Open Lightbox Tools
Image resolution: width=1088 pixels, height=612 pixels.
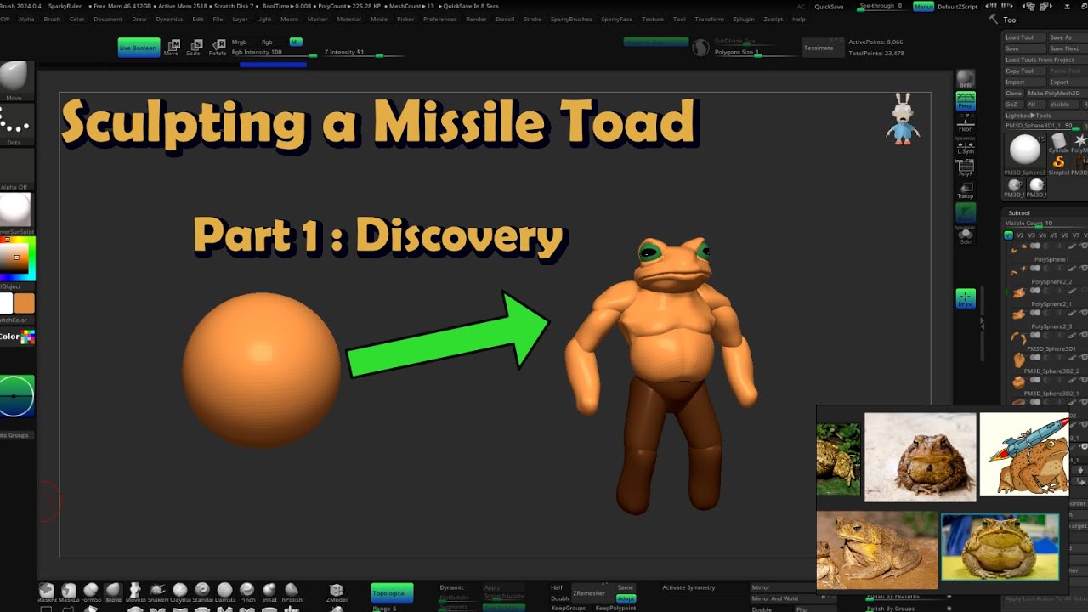tap(1028, 115)
